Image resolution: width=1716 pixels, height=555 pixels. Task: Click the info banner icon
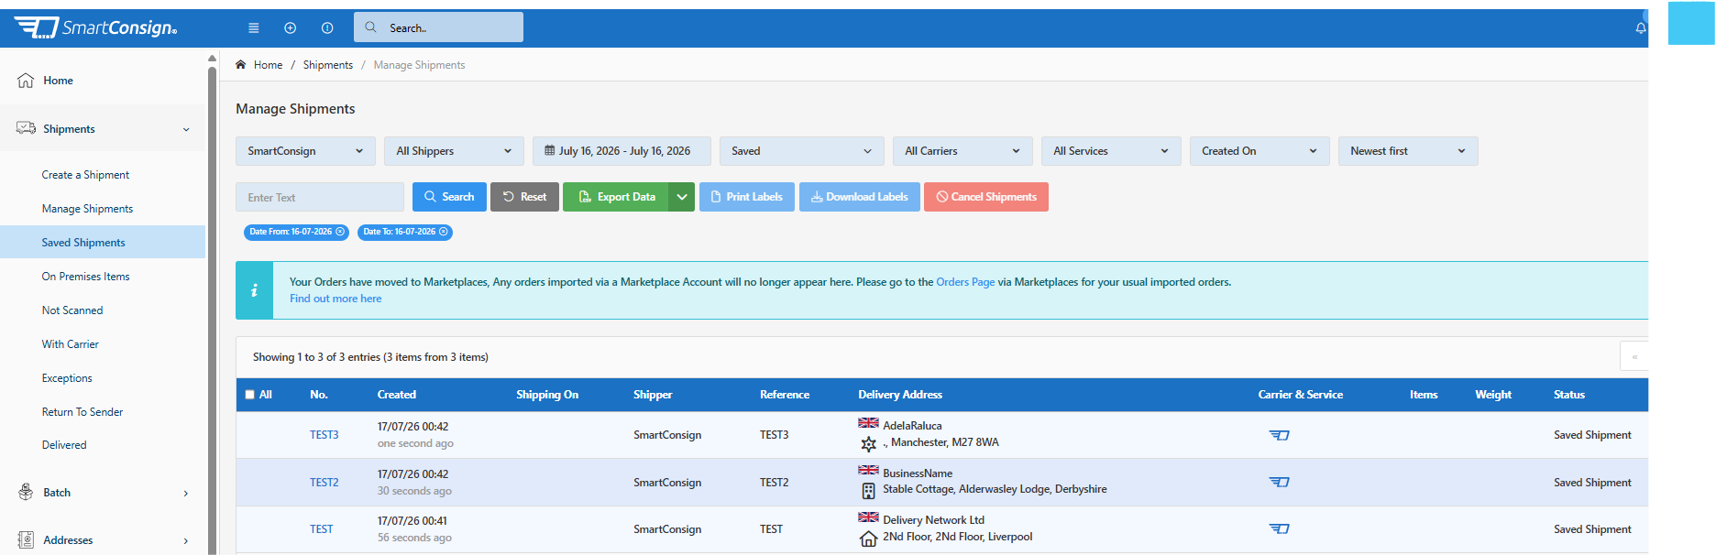(255, 290)
